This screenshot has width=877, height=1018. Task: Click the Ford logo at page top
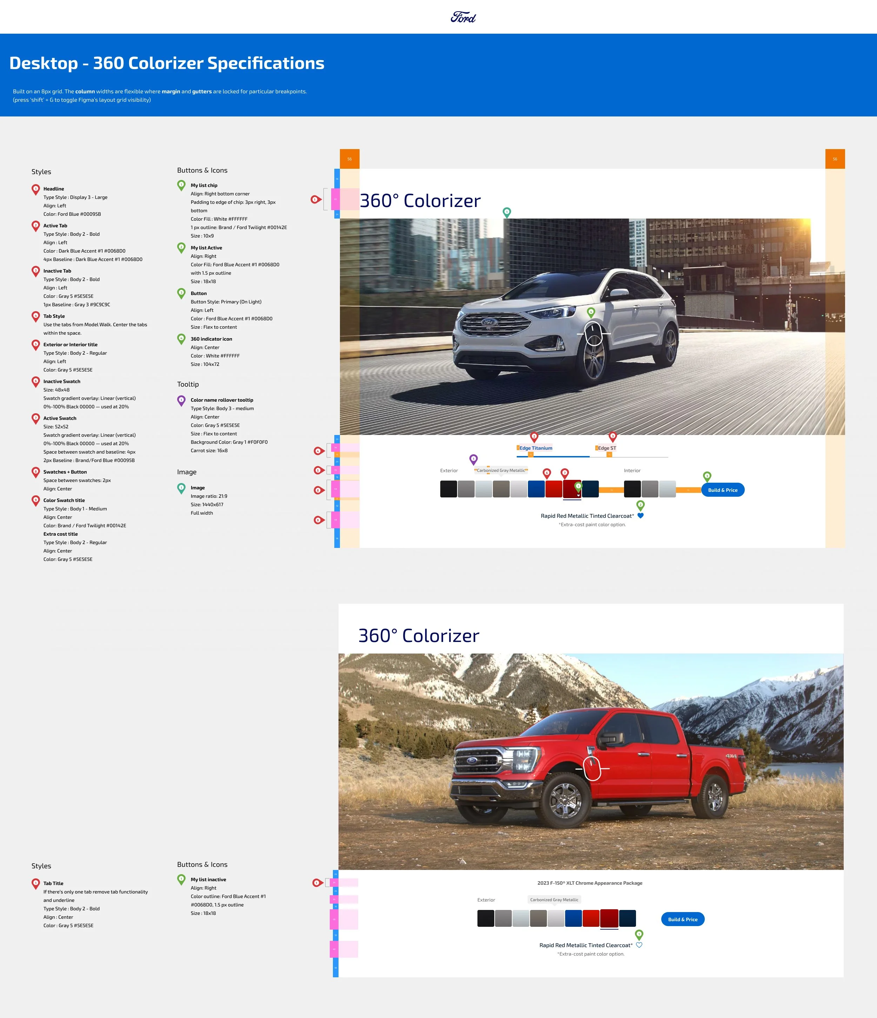coord(463,18)
